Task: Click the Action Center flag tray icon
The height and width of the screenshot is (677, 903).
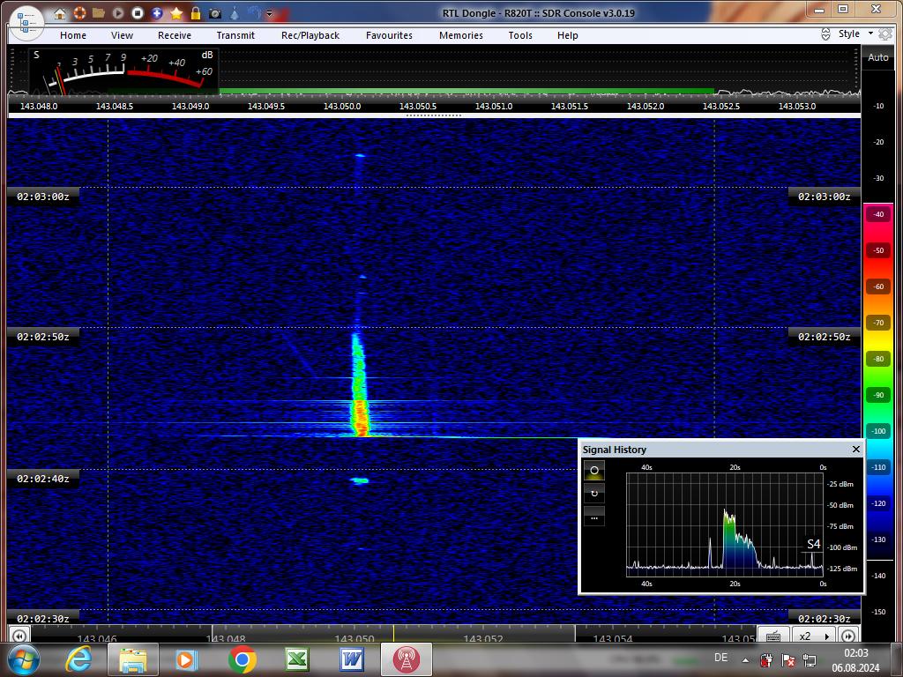Action: click(788, 659)
